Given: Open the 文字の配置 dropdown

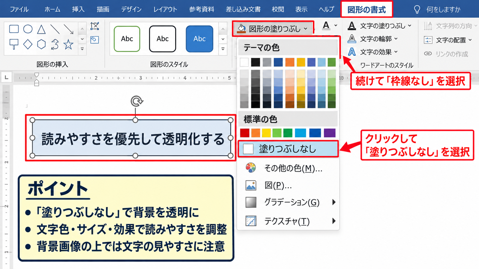Looking at the screenshot, I should pyautogui.click(x=448, y=40).
